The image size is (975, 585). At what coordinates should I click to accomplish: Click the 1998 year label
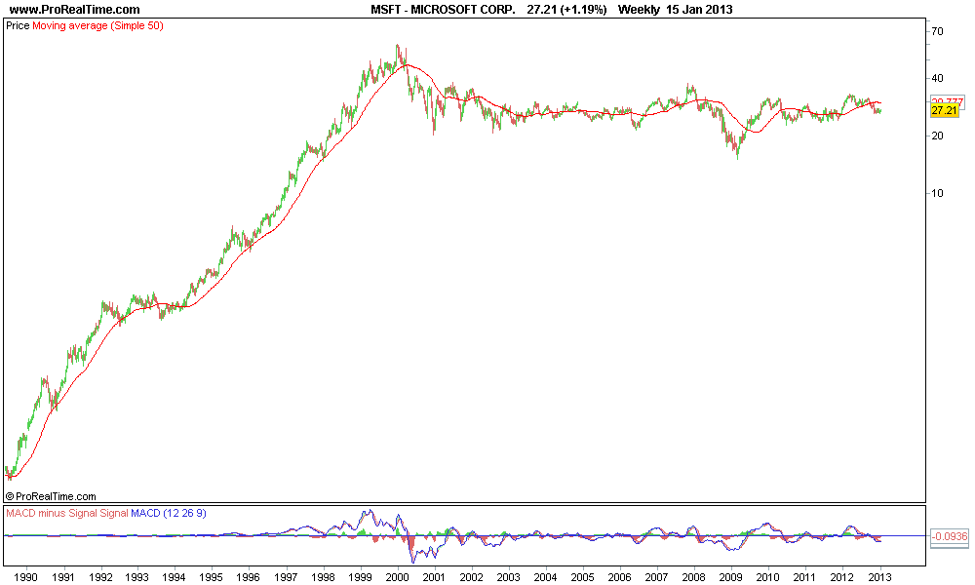pos(323,577)
